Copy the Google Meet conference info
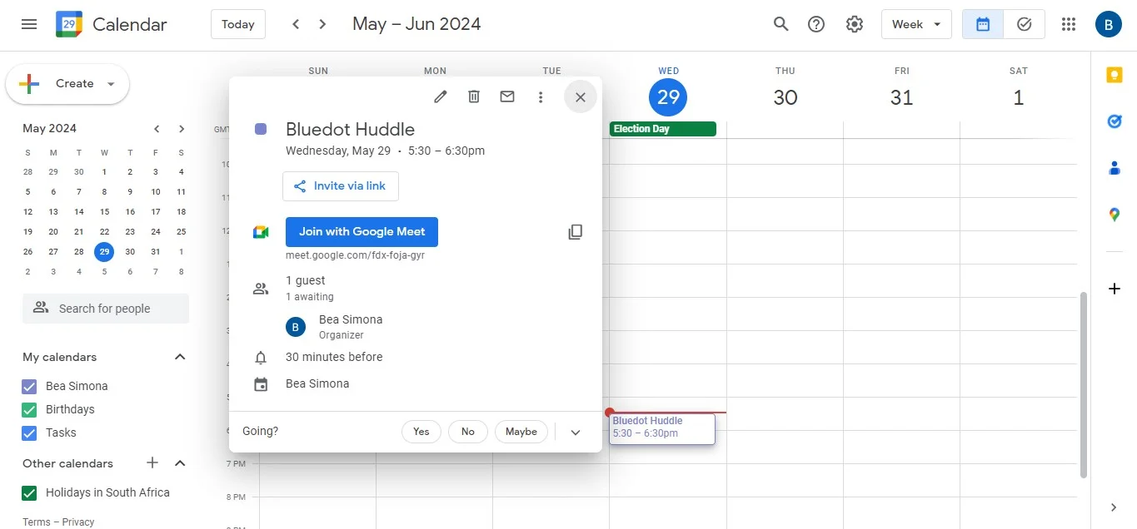The image size is (1137, 529). pyautogui.click(x=576, y=232)
